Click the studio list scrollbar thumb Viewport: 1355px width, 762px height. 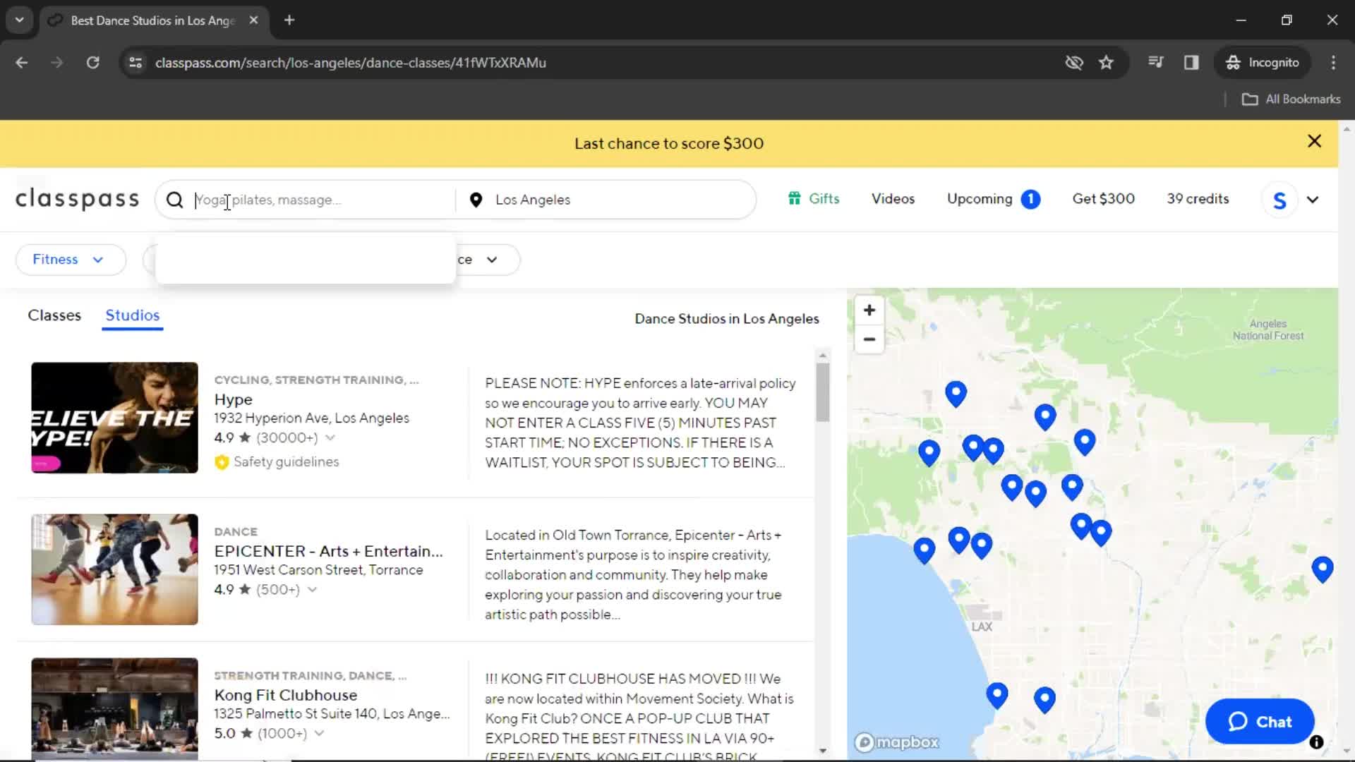[x=822, y=392]
